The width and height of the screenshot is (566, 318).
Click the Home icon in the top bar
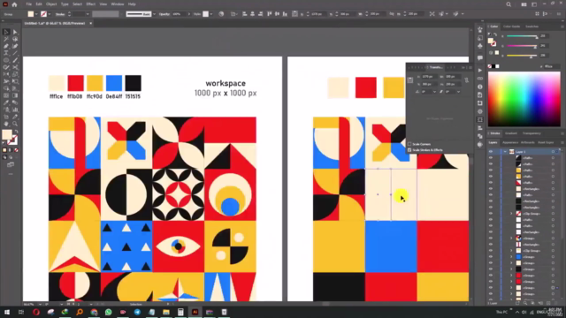[x=14, y=4]
